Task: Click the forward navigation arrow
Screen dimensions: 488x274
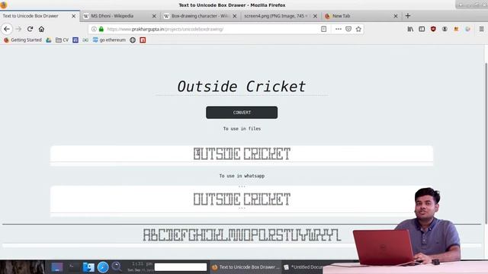Action: point(18,29)
